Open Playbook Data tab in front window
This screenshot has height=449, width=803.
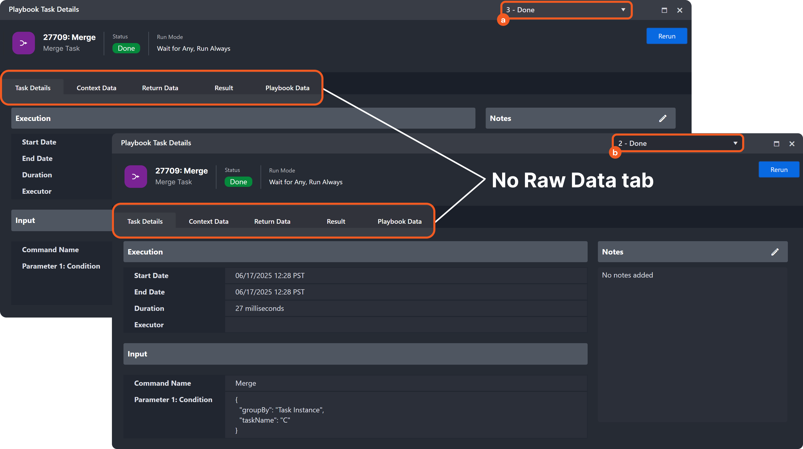(x=399, y=221)
